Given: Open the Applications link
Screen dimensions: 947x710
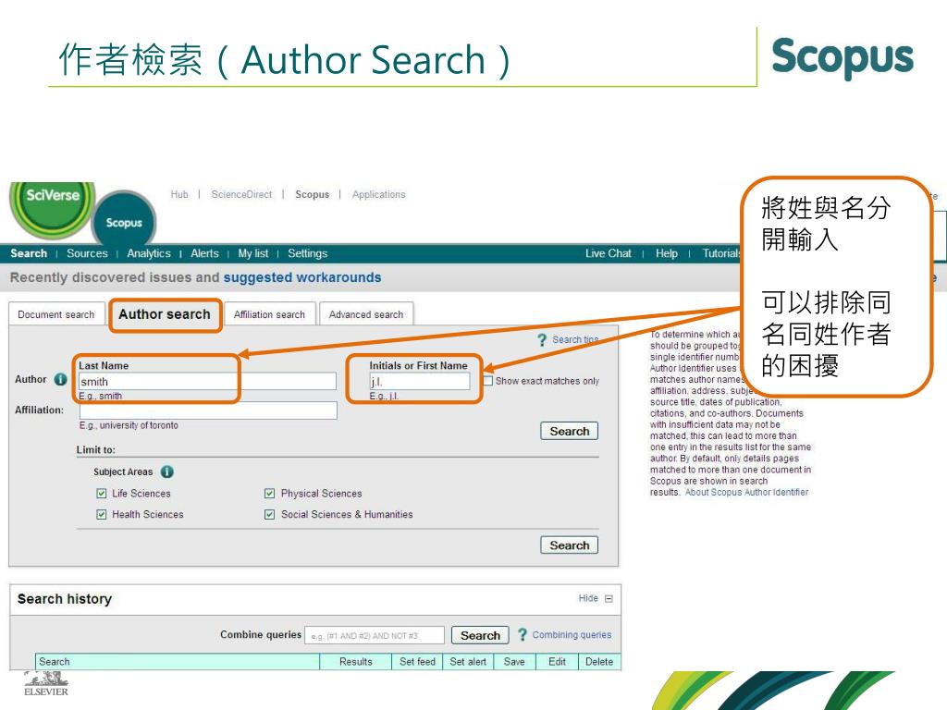Looking at the screenshot, I should pyautogui.click(x=378, y=194).
